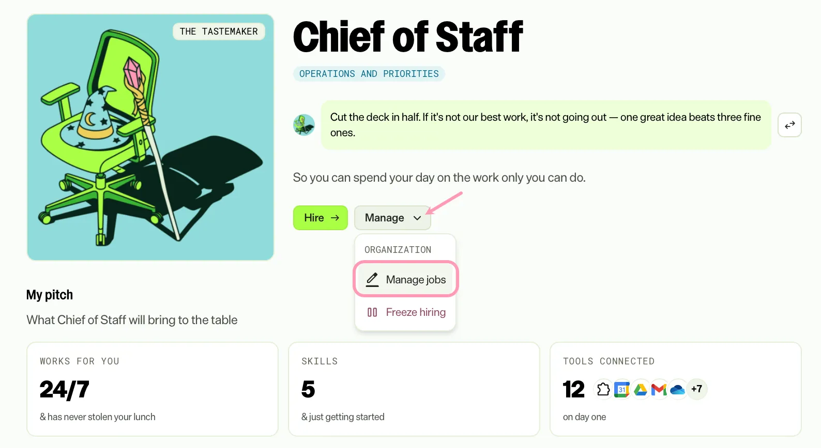Click the small chair avatar next to quote

[x=304, y=125]
